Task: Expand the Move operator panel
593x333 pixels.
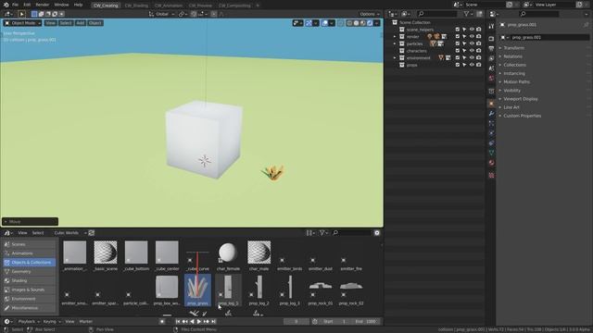Action: click(30, 222)
